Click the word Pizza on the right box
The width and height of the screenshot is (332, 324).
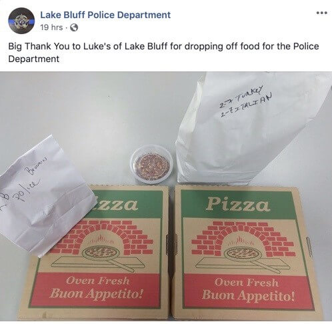237,204
